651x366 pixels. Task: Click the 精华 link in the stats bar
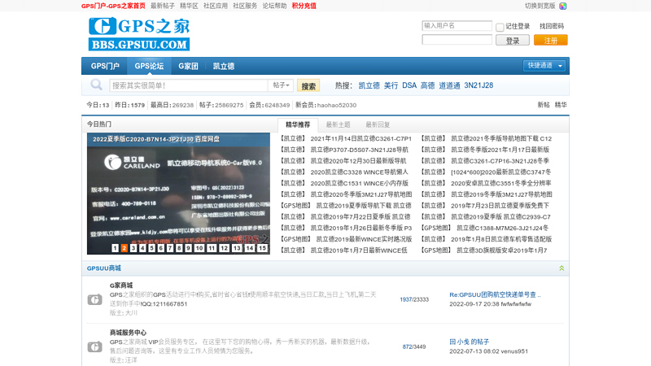pyautogui.click(x=561, y=105)
